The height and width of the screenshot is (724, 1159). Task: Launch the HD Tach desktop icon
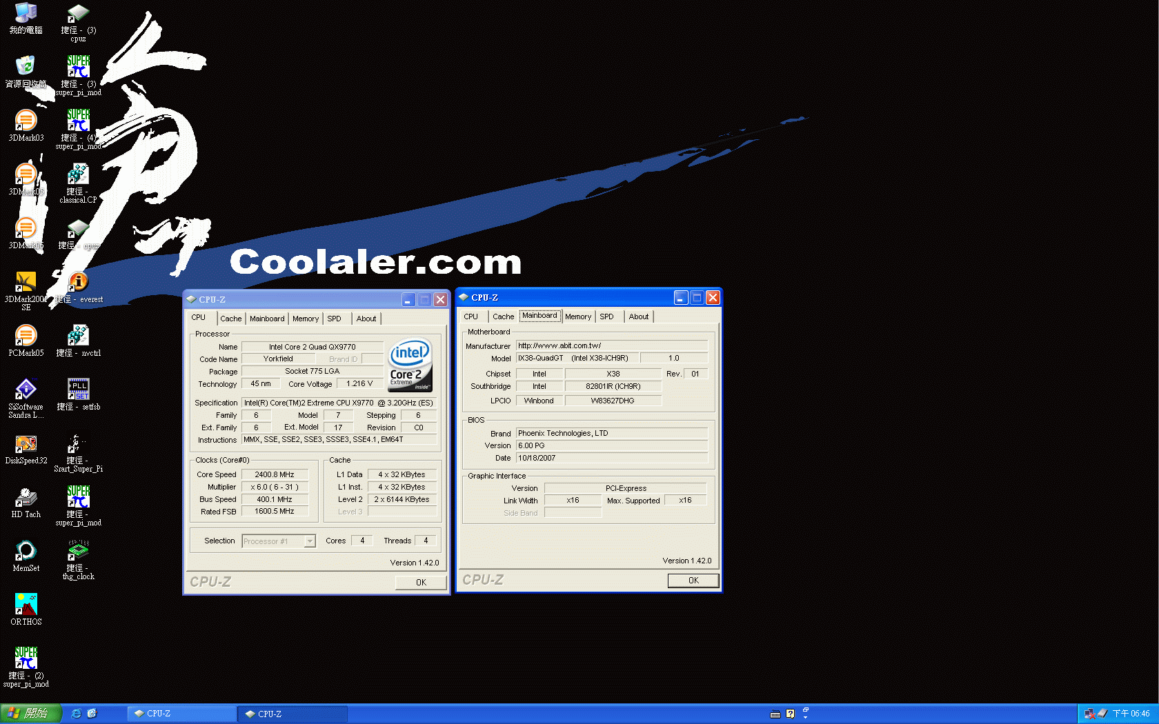tap(26, 502)
